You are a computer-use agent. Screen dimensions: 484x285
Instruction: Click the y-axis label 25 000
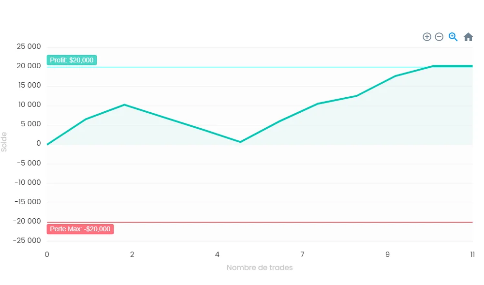29,46
